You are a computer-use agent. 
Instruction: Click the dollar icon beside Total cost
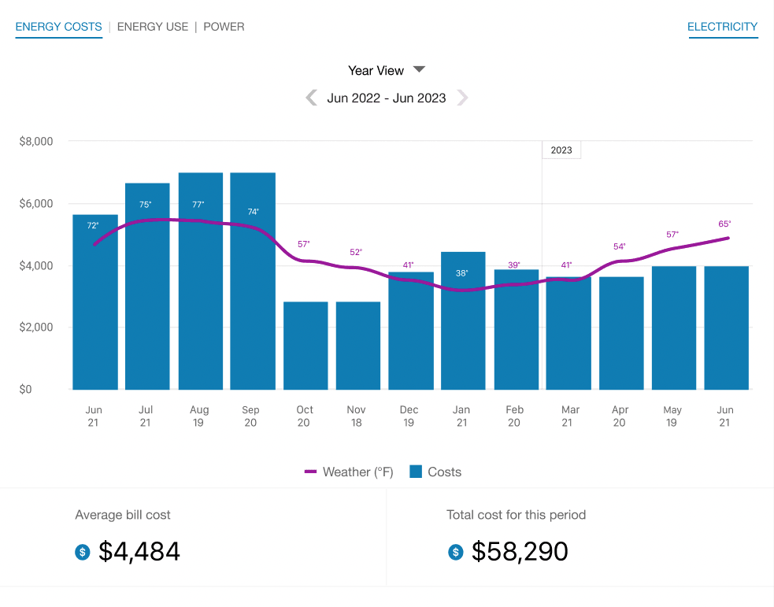(x=455, y=553)
